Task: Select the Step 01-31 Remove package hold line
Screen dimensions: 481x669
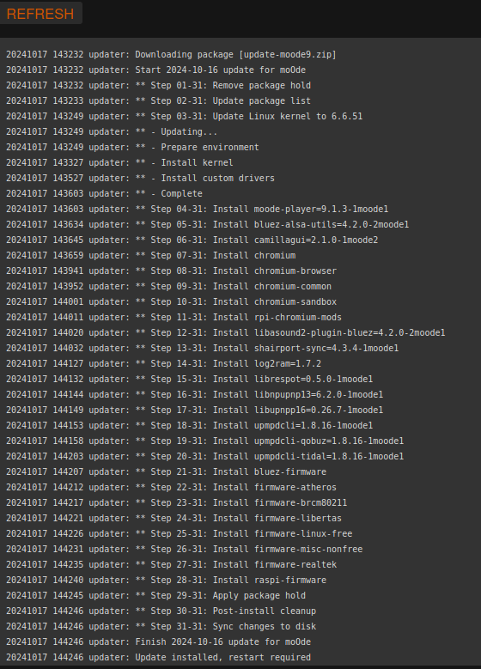Action: pyautogui.click(x=158, y=85)
